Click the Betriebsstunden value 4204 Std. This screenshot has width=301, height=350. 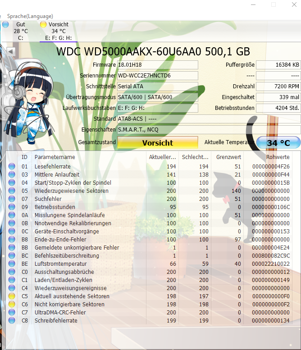point(278,108)
